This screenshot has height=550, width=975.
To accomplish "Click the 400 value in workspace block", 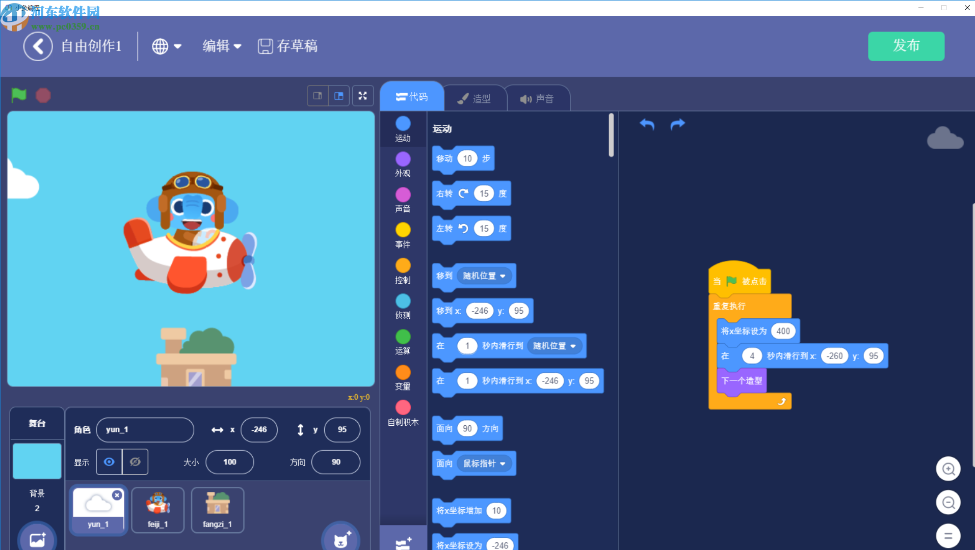I will (x=783, y=331).
